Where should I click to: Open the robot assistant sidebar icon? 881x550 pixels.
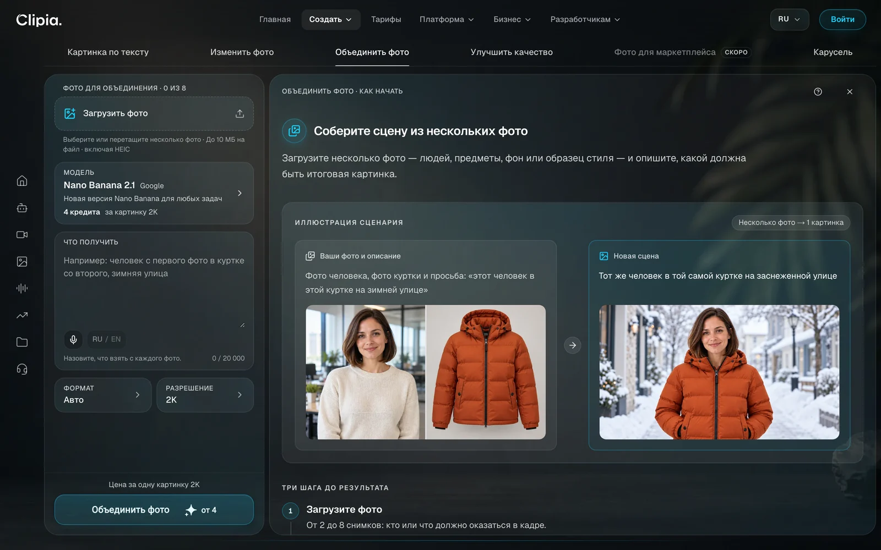coord(22,208)
